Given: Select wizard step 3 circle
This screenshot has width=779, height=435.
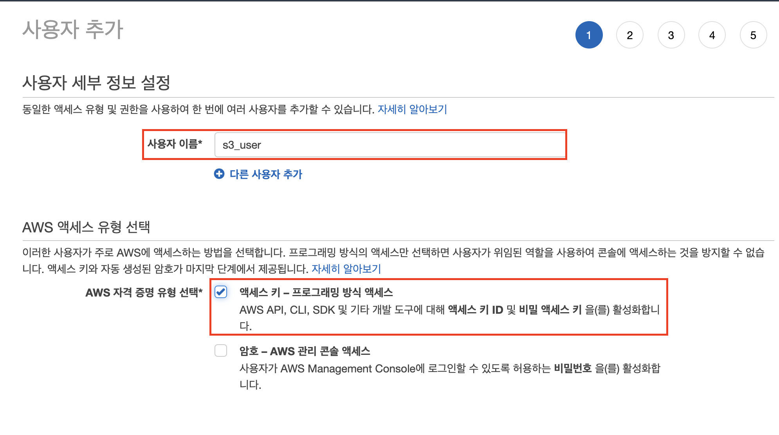Looking at the screenshot, I should coord(671,35).
